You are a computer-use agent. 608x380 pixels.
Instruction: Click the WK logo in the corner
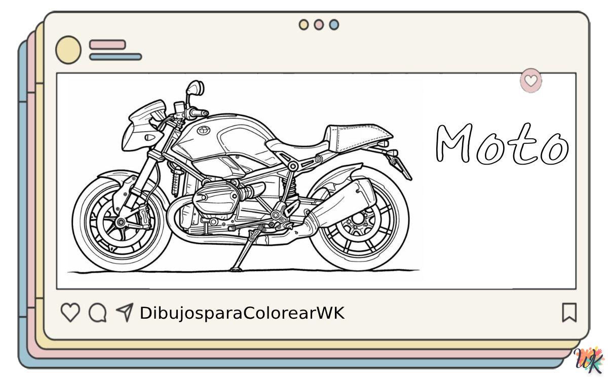(x=590, y=361)
